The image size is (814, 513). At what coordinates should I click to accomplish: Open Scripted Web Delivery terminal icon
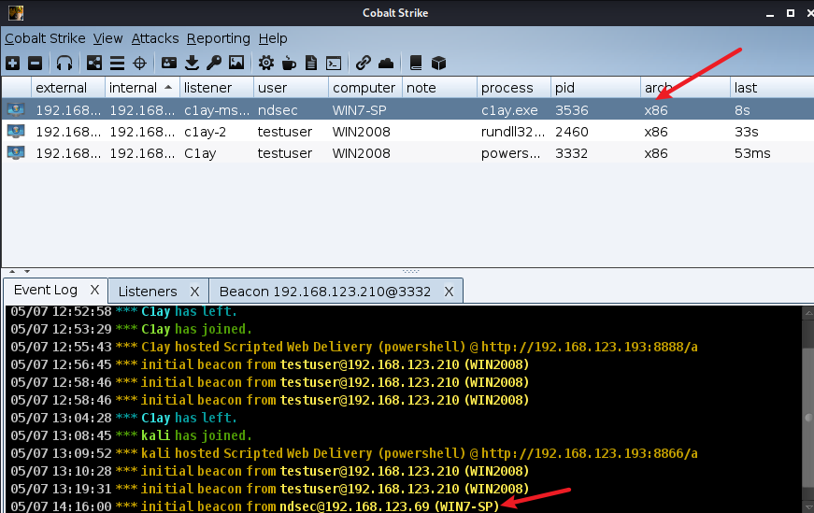[334, 64]
